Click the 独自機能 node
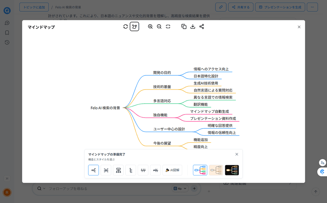327x203 pixels. tap(160, 115)
